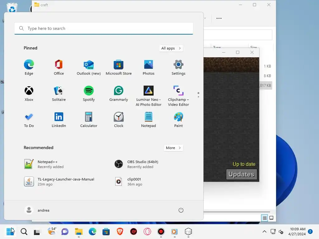
Task: Switch to large thumbnails view in craft window
Action: click(271, 218)
